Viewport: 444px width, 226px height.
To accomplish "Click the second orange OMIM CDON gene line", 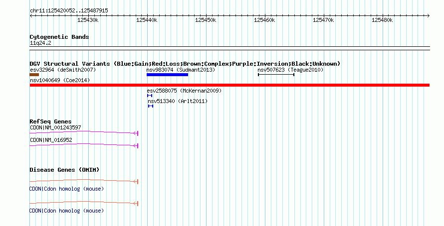I will click(x=84, y=203).
